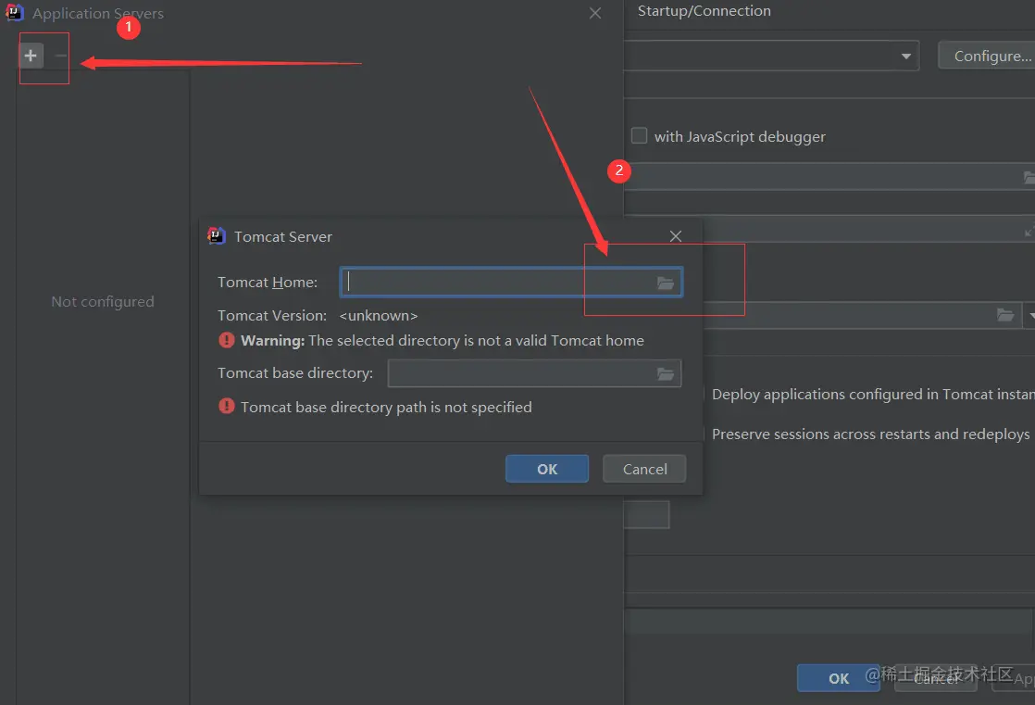
Task: Click base directory not specified error text
Action: coord(386,408)
